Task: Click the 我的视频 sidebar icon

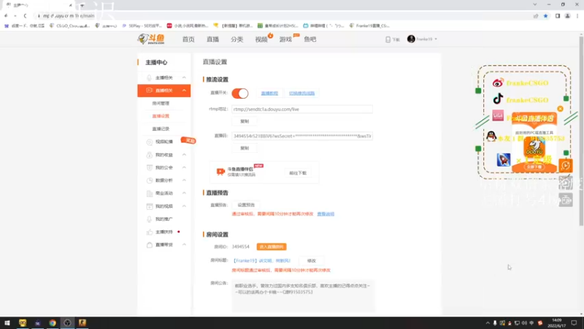Action: (x=150, y=206)
